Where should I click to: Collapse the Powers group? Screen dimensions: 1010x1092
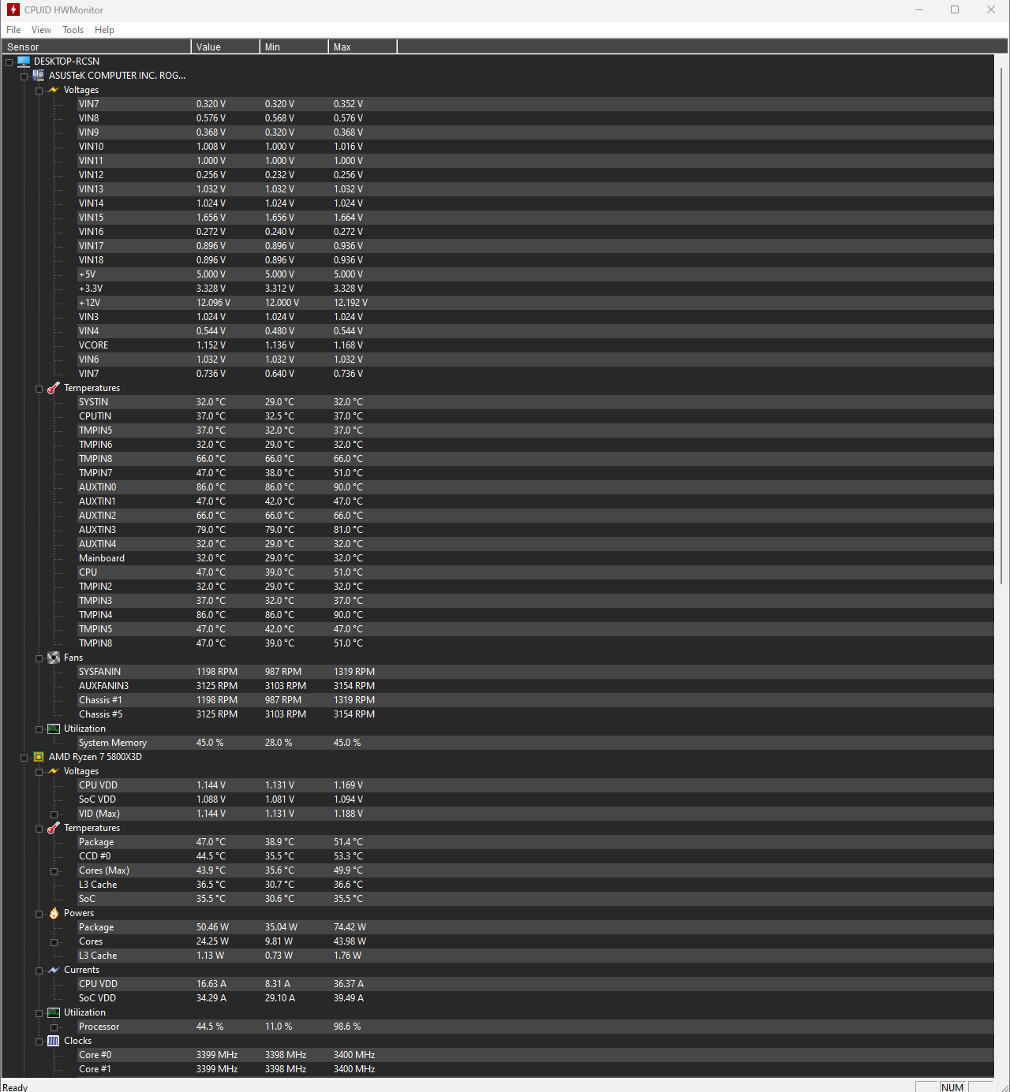click(39, 914)
